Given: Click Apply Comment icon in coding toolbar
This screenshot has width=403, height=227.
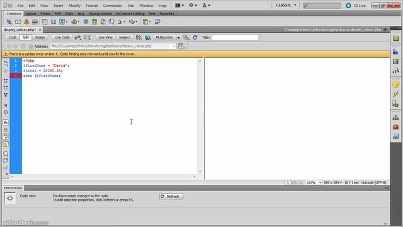Looking at the screenshot, I should pos(6,154).
